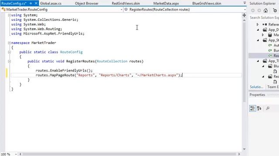Collapse the App_D folder node
279x156 pixels.
pos(258,30)
